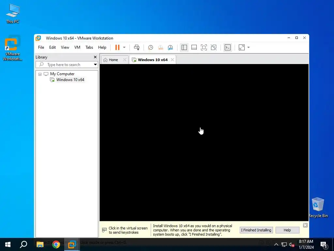
Task: Open taskbar search
Action: pos(23,244)
